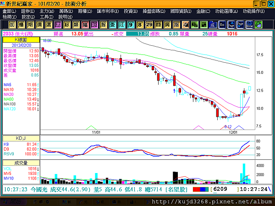The height and width of the screenshot is (206, 275).
Task: Open the 功能選擇(A) menu
Action: pos(226,11)
